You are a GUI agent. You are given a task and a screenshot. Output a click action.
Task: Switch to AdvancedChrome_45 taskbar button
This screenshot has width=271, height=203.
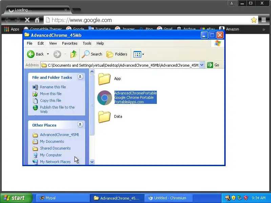(117, 198)
